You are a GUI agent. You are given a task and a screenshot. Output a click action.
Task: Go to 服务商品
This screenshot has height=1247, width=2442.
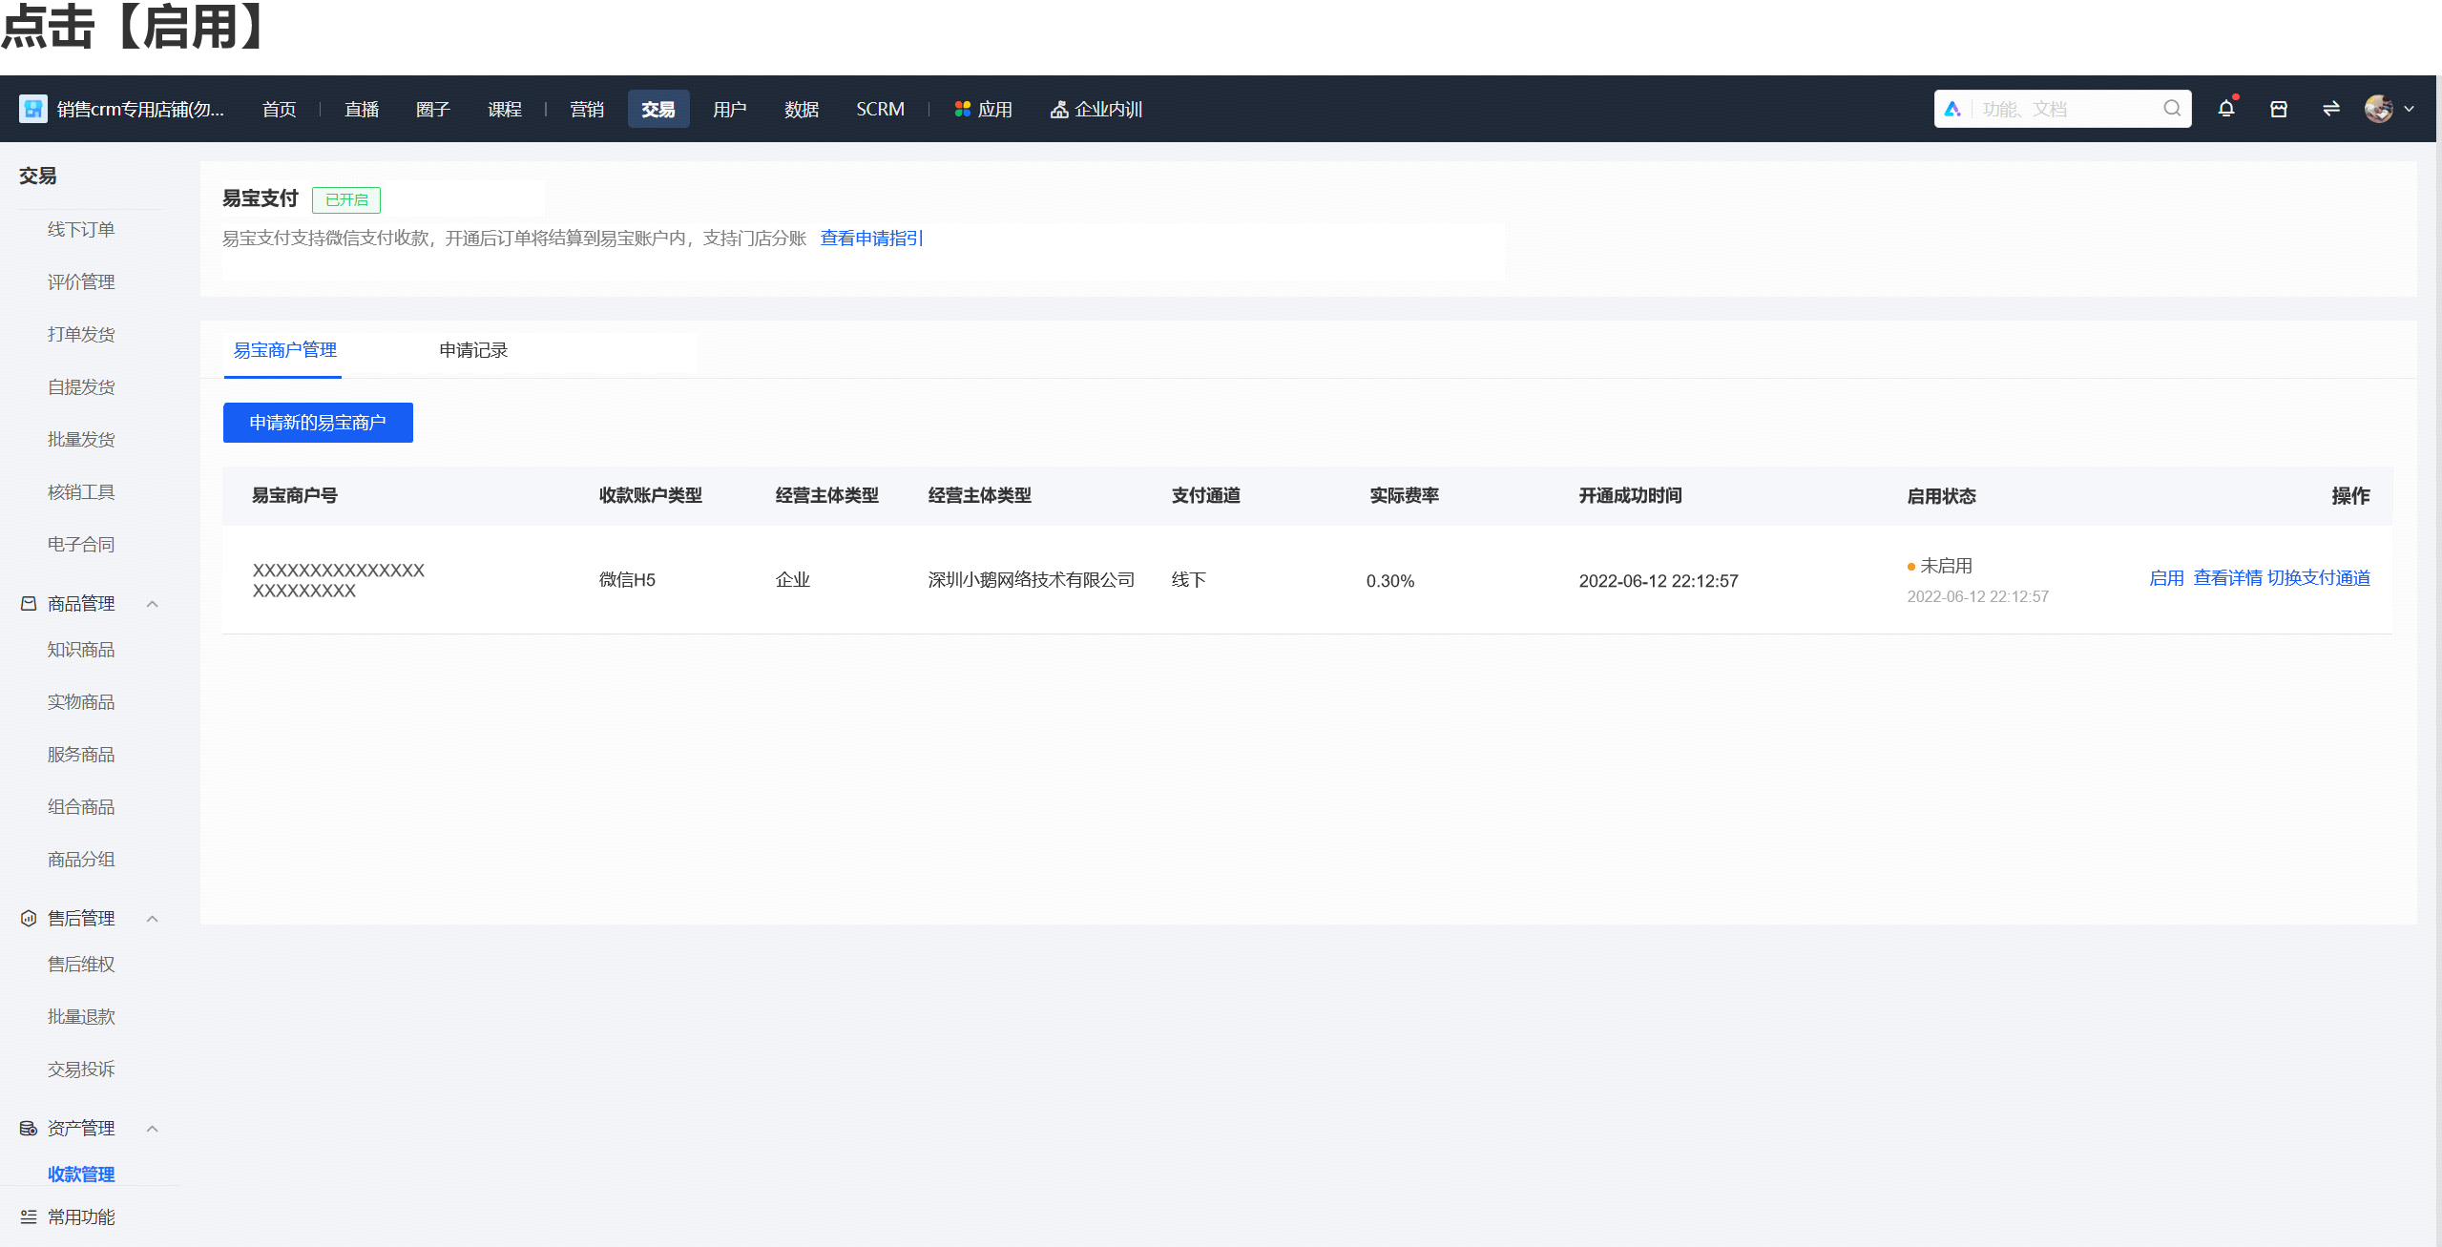point(81,754)
